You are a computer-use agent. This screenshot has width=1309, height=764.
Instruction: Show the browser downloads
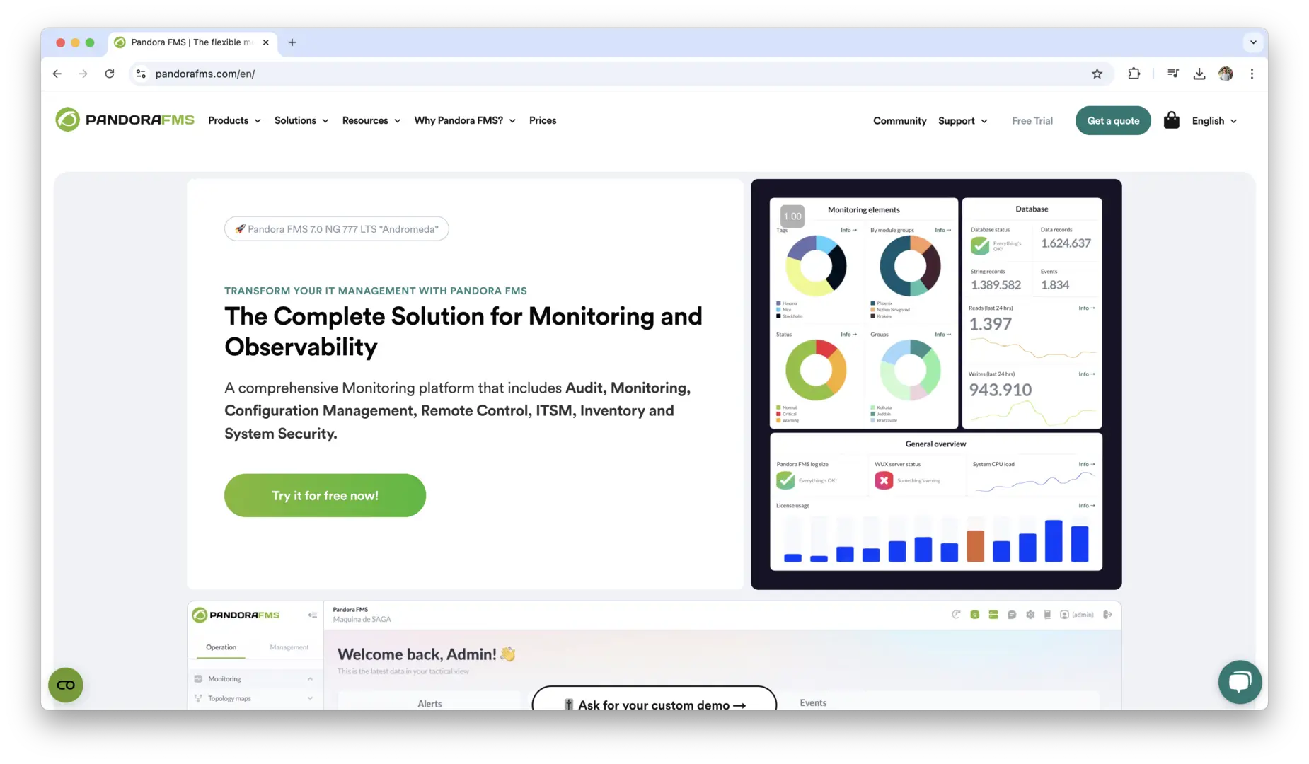pyautogui.click(x=1199, y=74)
